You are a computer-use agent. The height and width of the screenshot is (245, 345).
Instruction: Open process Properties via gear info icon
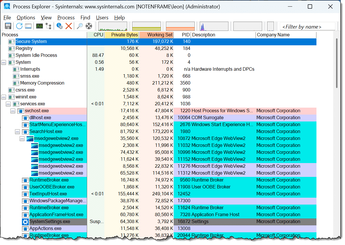(60, 26)
